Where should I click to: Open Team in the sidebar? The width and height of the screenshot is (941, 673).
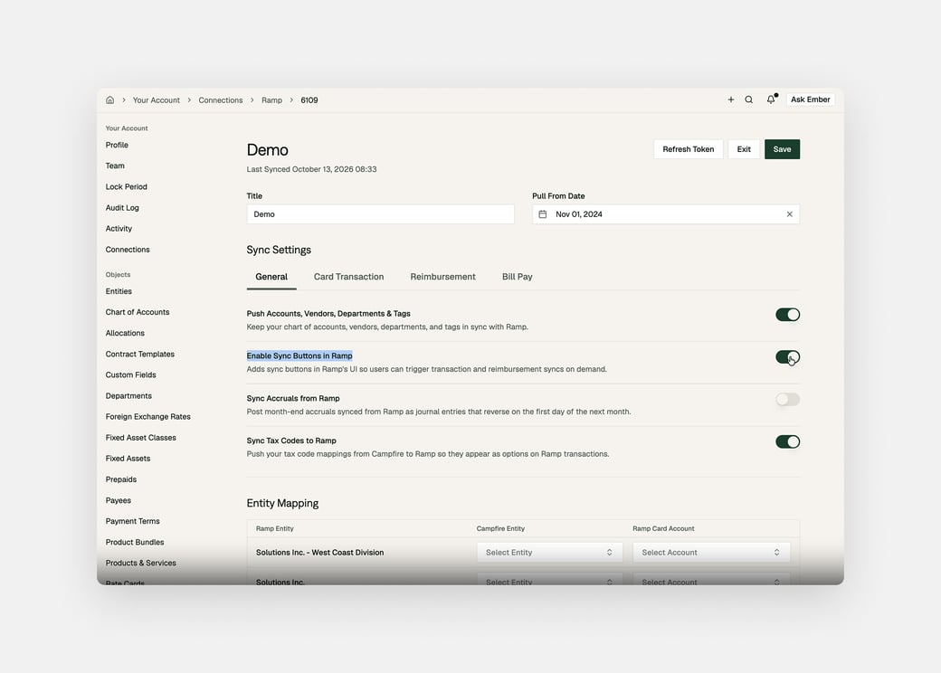[x=115, y=166]
